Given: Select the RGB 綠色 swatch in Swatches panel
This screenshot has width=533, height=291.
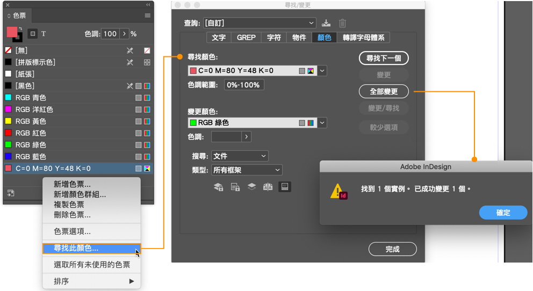Looking at the screenshot, I should point(78,144).
